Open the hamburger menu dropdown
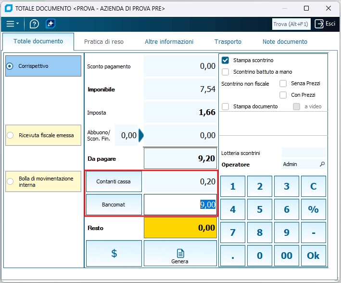The height and width of the screenshot is (283, 341). (x=13, y=24)
